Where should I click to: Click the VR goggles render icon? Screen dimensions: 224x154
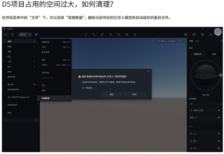coord(186,35)
